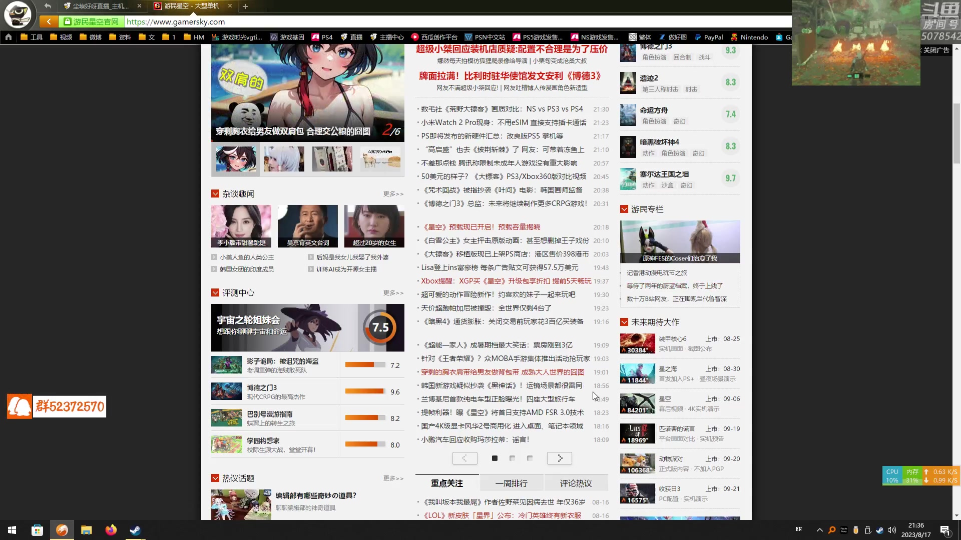Open Steam from taskbar
The height and width of the screenshot is (540, 961).
[135, 530]
